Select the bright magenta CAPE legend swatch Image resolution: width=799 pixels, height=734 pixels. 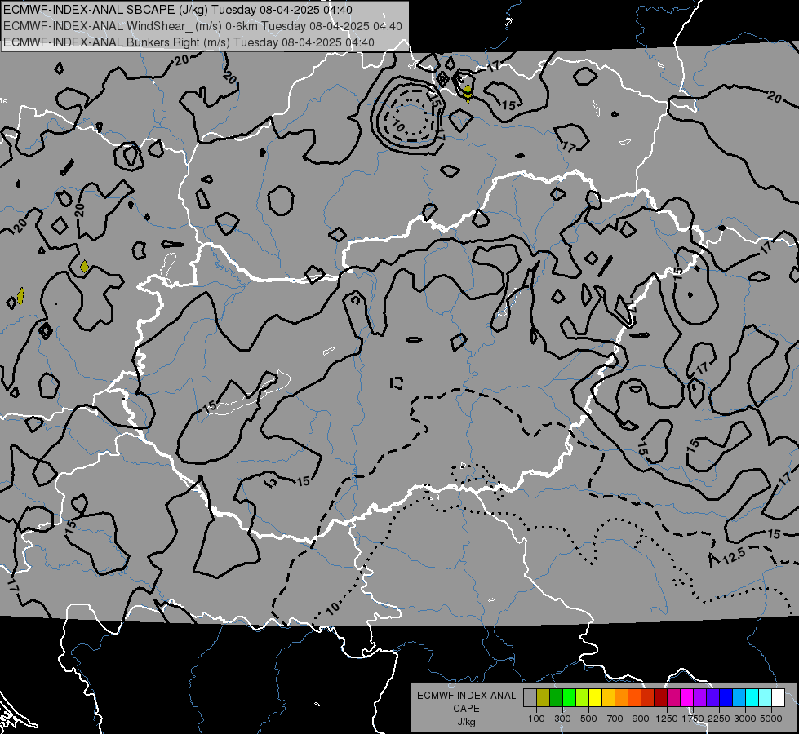click(x=686, y=698)
